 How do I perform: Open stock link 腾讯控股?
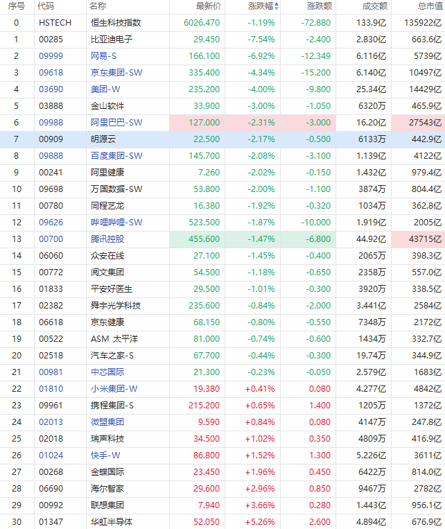click(x=107, y=239)
